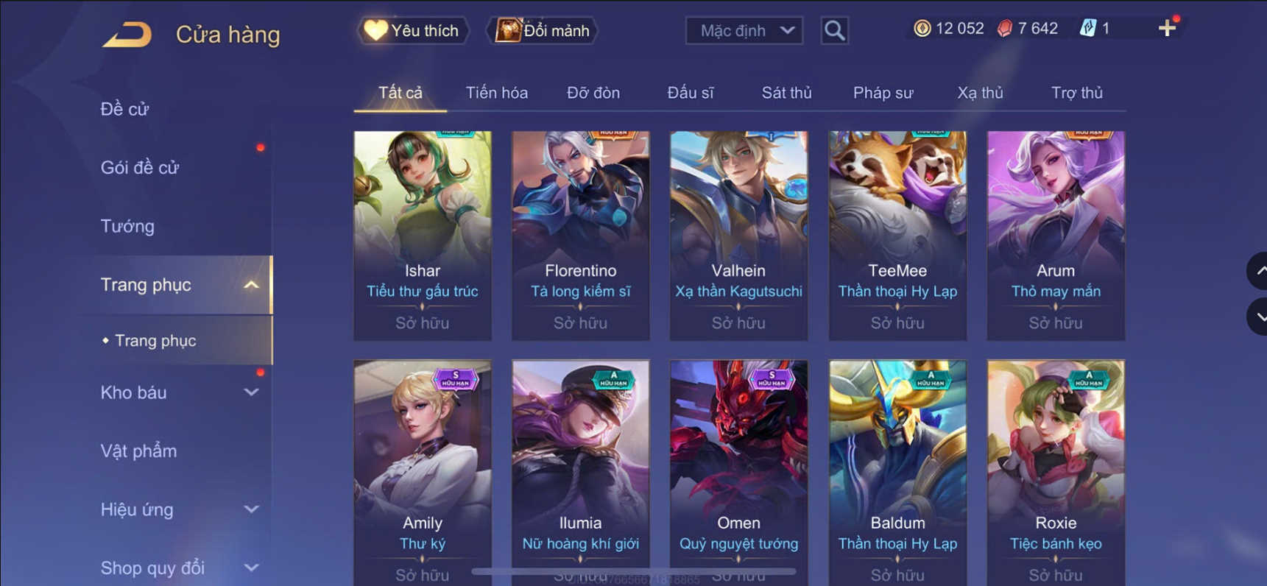Open Yêu thích favorites heart button

(x=413, y=30)
